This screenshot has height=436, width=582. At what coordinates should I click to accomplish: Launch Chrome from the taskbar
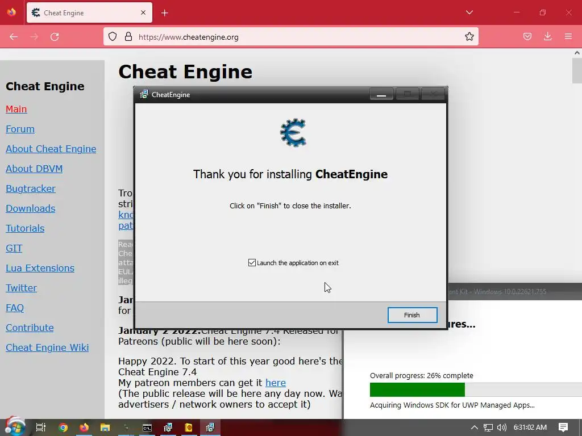[x=63, y=427]
